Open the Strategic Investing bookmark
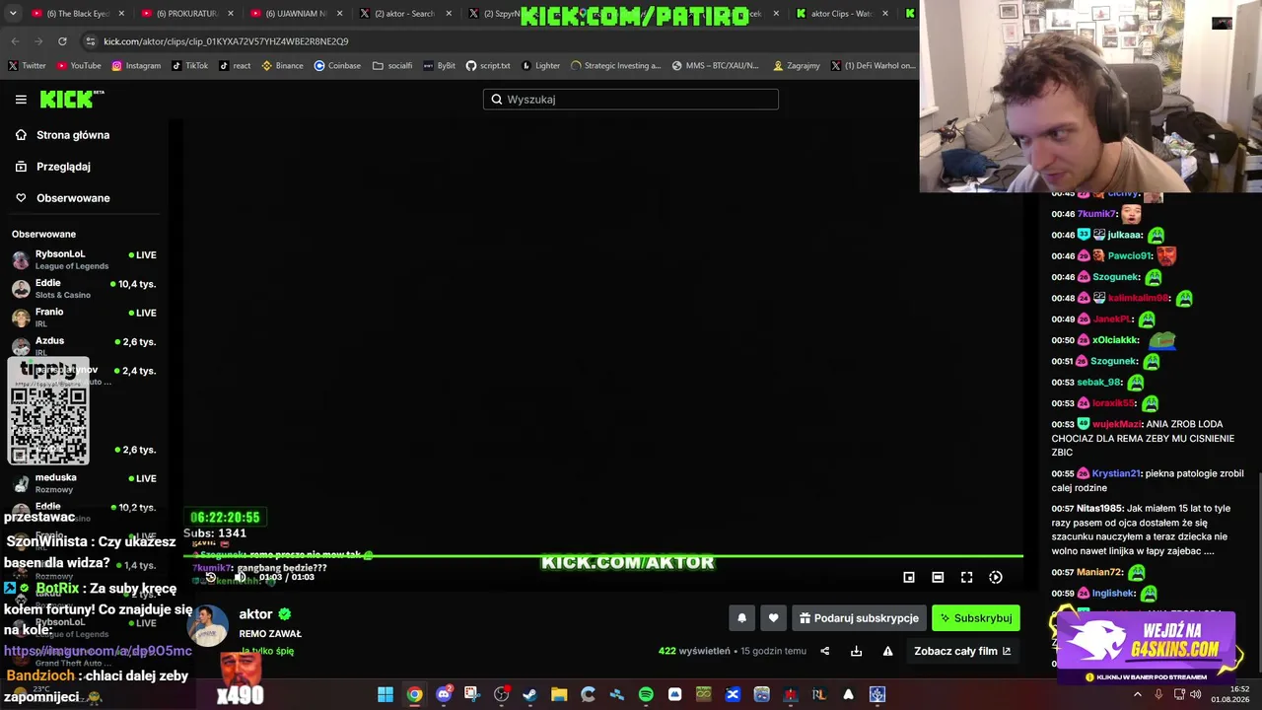The height and width of the screenshot is (710, 1262). point(615,66)
